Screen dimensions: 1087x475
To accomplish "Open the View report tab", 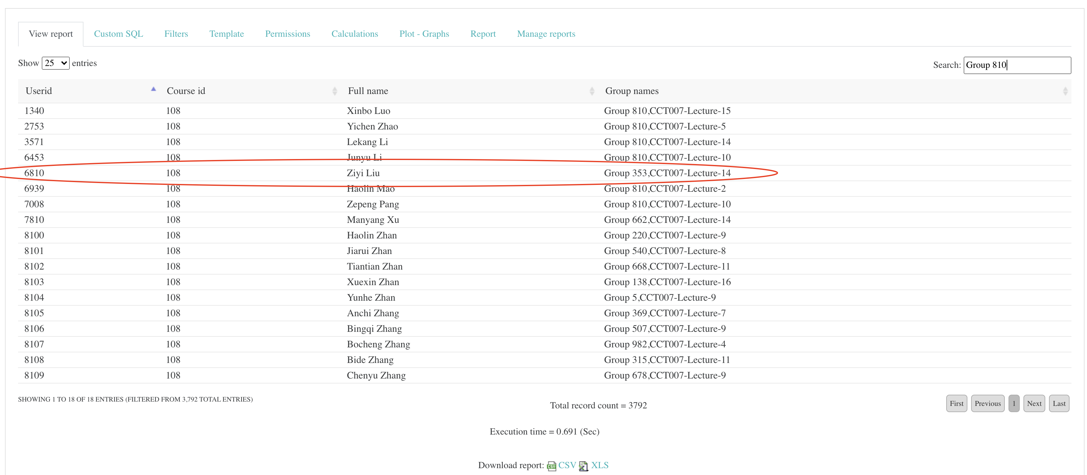I will tap(51, 34).
